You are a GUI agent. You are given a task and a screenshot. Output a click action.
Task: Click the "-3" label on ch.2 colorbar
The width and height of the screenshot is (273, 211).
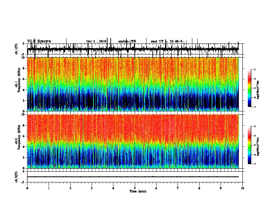click(254, 127)
